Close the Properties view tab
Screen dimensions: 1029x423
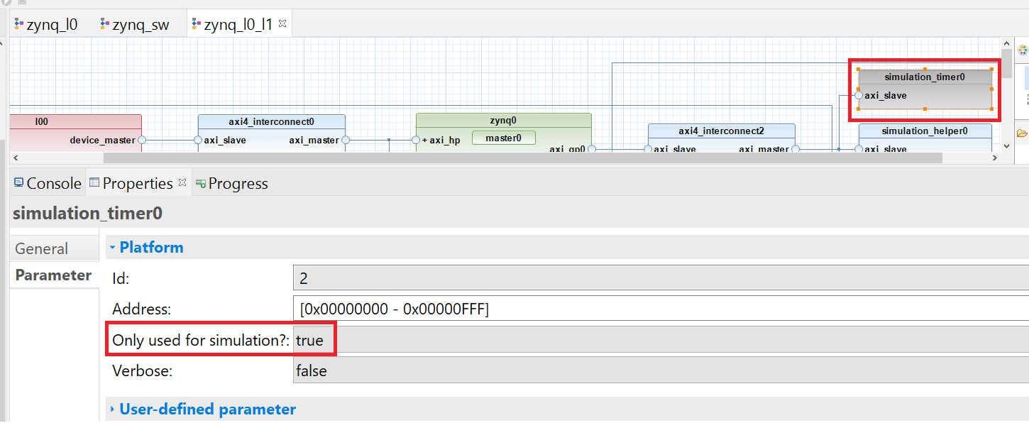[x=182, y=183]
